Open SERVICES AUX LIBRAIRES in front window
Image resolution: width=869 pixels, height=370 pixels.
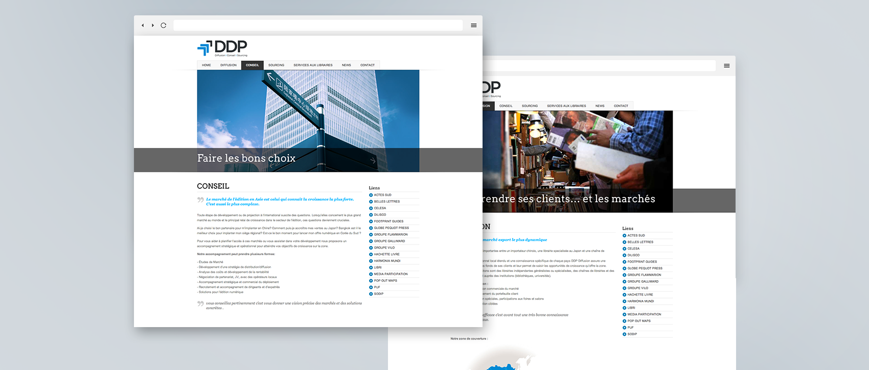point(313,65)
